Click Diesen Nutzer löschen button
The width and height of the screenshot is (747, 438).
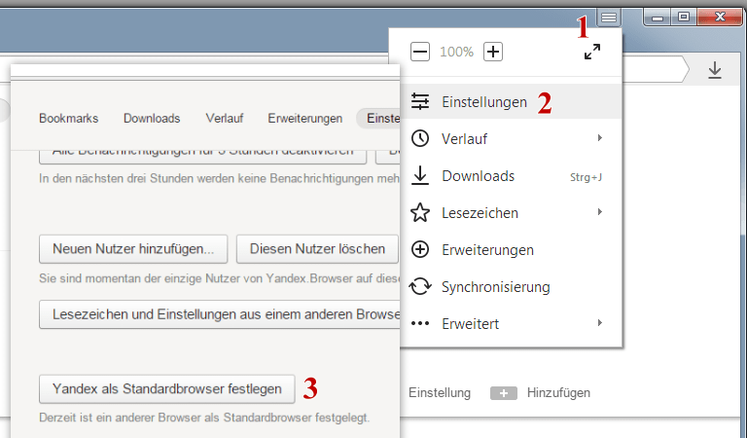pyautogui.click(x=317, y=249)
